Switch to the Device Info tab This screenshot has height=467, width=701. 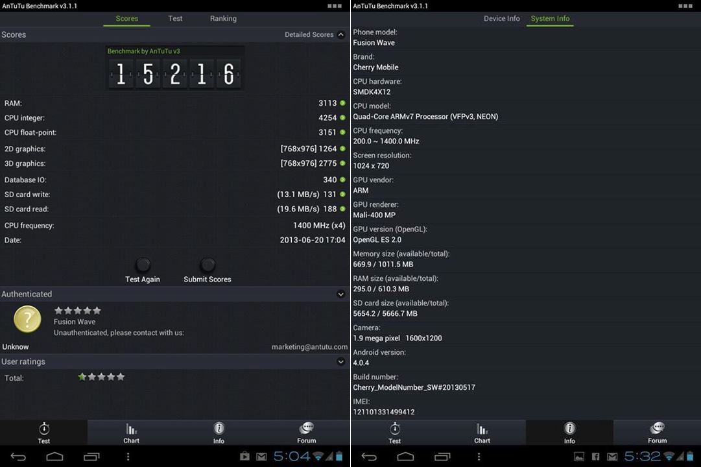[x=502, y=18]
